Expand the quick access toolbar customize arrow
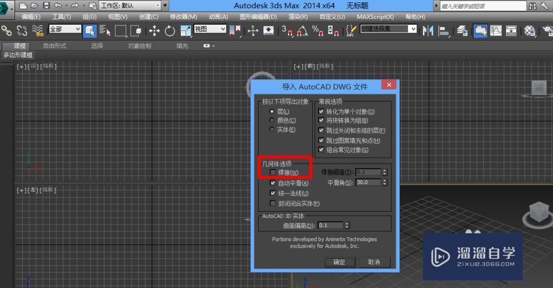The width and height of the screenshot is (553, 288). click(x=165, y=6)
